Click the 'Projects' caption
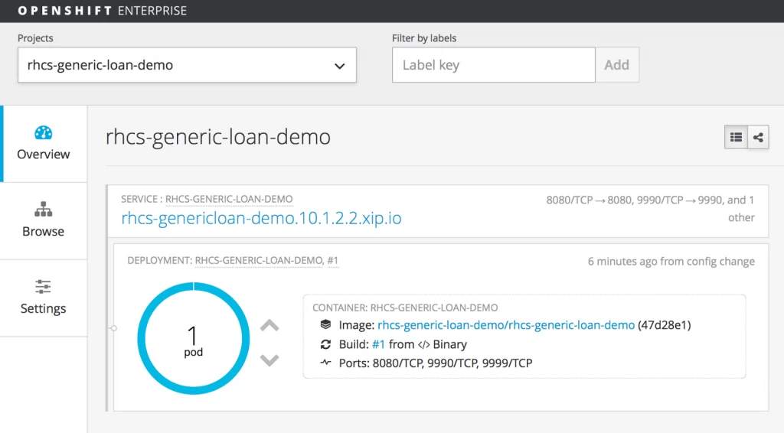The height and width of the screenshot is (433, 784). click(35, 38)
